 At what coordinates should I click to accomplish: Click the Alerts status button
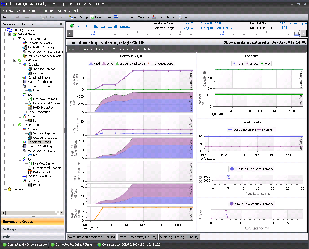click(91, 237)
